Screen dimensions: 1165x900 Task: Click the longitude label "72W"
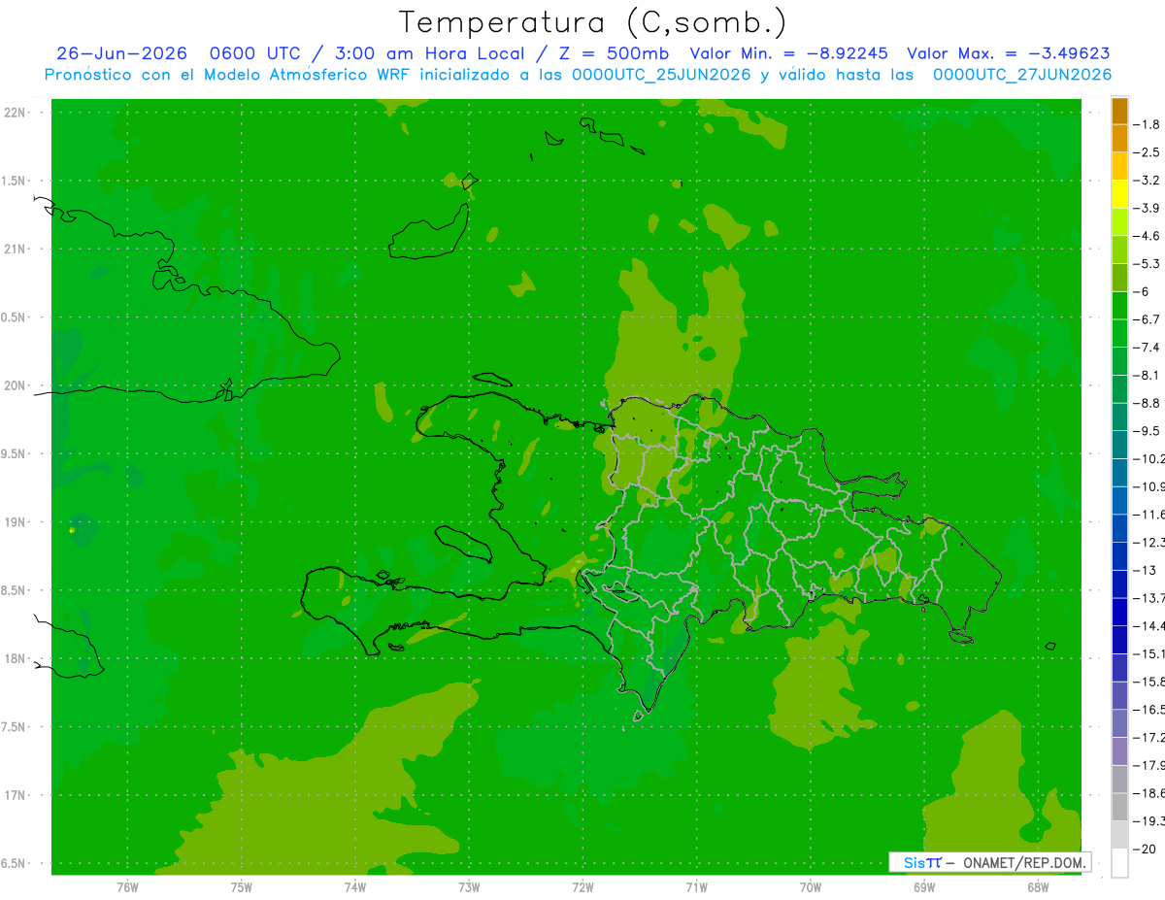(x=582, y=886)
